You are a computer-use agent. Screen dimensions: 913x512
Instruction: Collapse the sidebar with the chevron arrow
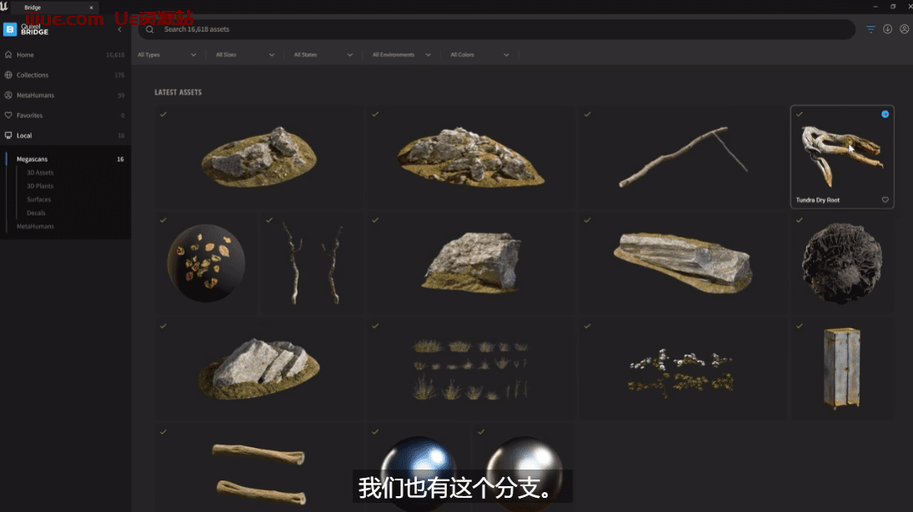coord(119,29)
